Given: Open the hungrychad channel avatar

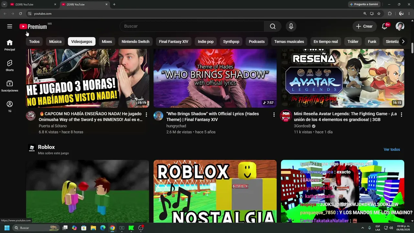Looking at the screenshot, I should click(x=158, y=116).
